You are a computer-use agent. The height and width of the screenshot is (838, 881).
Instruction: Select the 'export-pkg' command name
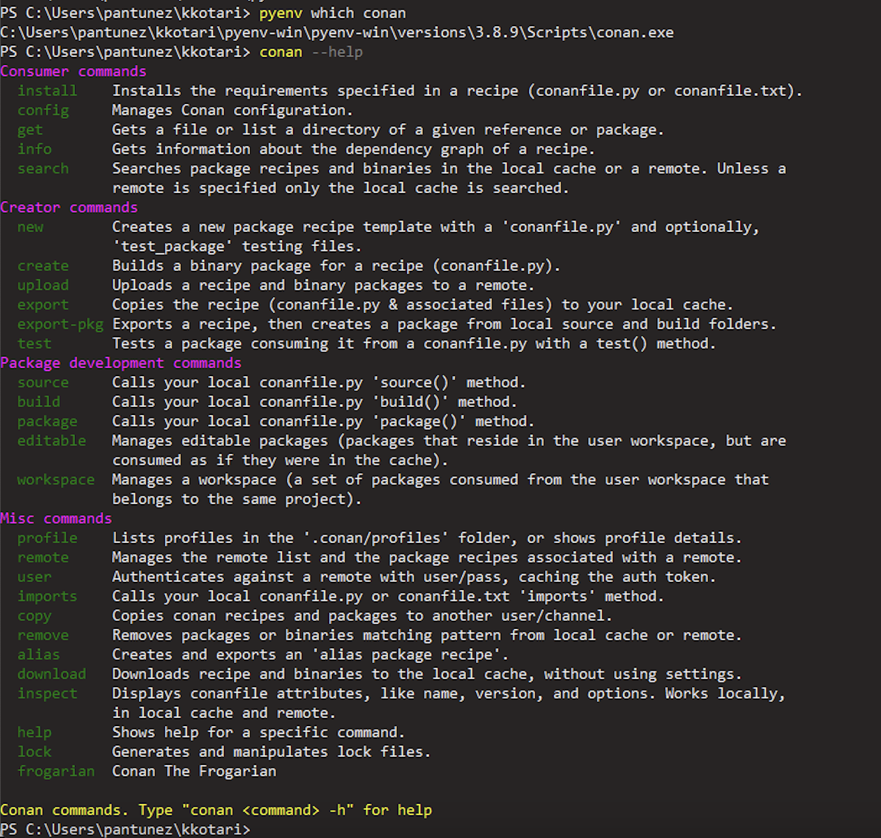[60, 324]
